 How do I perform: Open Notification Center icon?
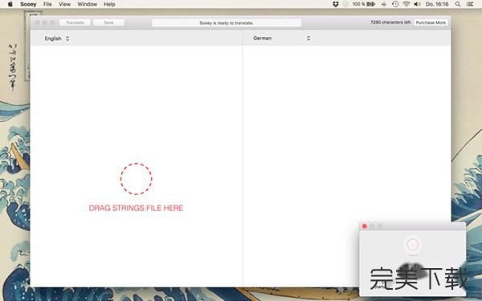click(470, 4)
